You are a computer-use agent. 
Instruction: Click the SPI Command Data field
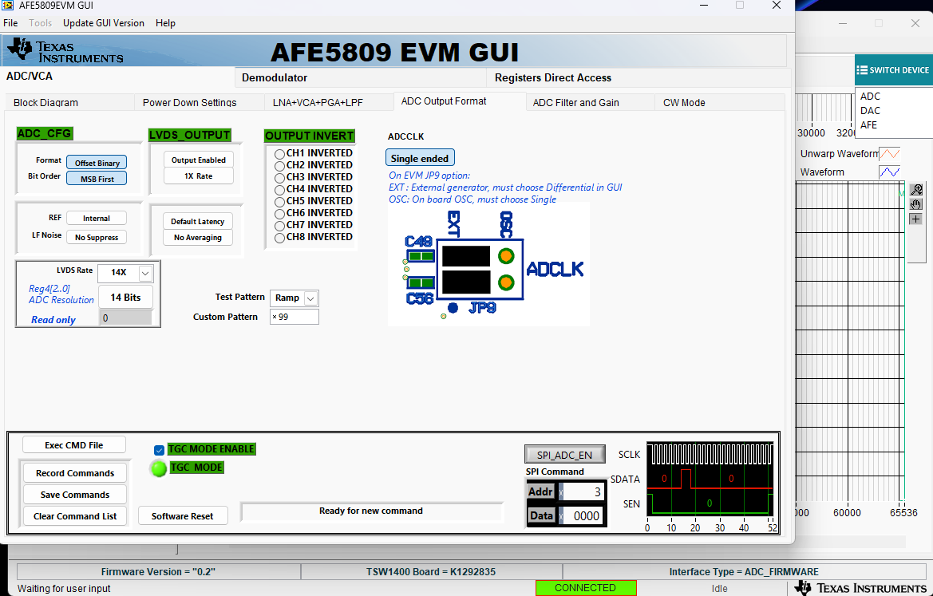click(x=583, y=515)
